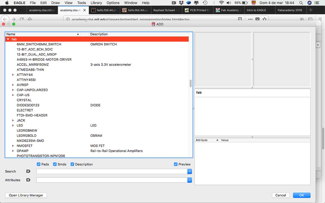Open the Window menu

(131, 3)
